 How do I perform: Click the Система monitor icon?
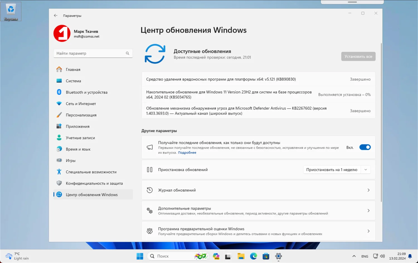coord(59,81)
